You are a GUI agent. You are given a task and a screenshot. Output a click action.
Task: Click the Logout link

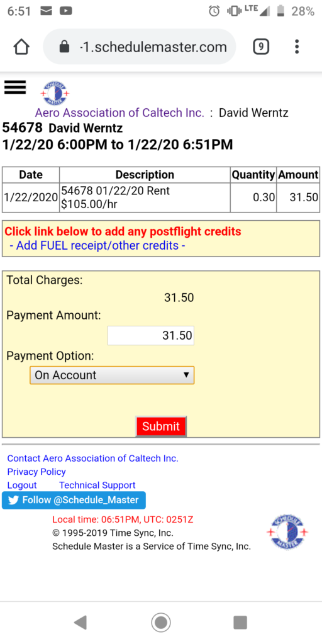22,485
